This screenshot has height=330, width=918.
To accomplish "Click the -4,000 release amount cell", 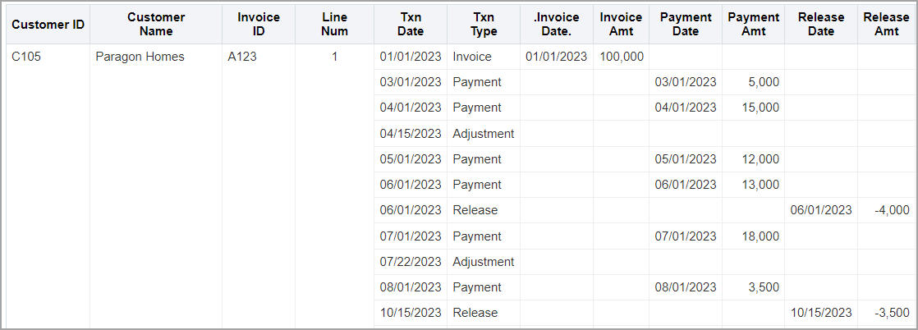I will [890, 210].
